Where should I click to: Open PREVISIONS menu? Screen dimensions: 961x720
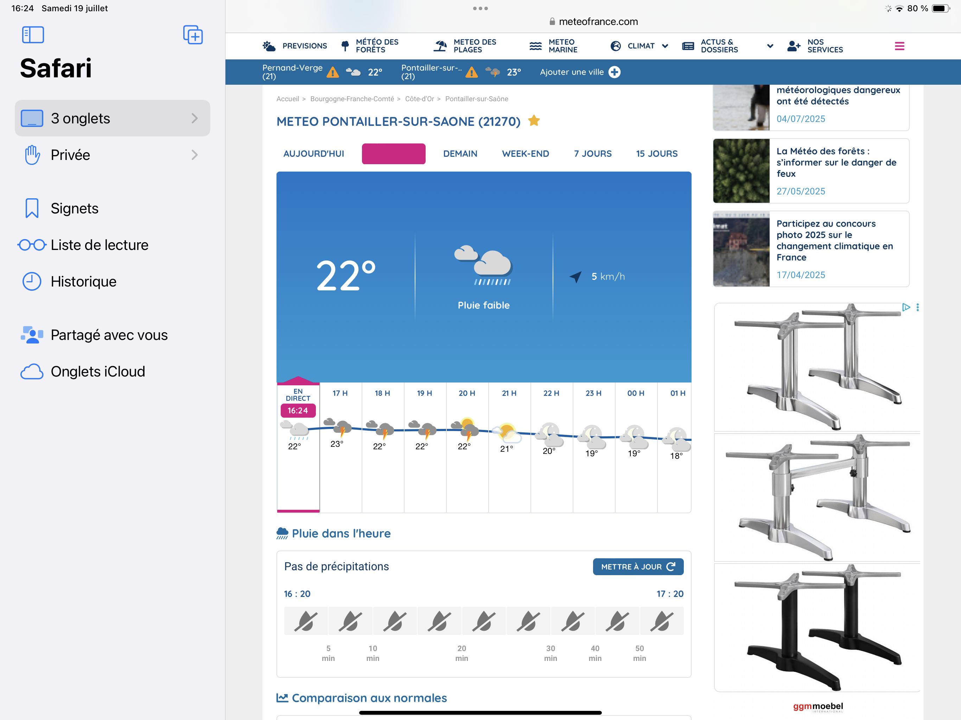[295, 46]
